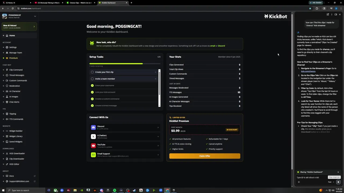Click the Claim Offer button
344x193 pixels.
205,156
